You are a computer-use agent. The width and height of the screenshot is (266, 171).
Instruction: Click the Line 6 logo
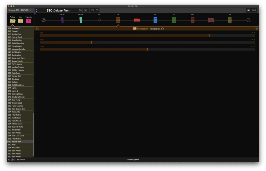[x=14, y=10]
